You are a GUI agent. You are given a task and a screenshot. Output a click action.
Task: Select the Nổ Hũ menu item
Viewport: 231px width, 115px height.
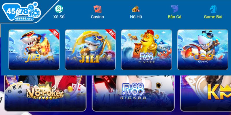(136, 17)
